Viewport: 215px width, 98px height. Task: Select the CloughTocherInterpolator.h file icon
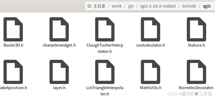coord(105,29)
